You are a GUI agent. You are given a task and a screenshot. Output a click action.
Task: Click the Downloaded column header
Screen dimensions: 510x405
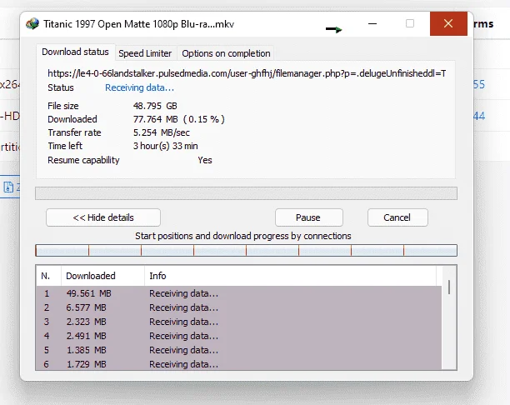(102, 276)
